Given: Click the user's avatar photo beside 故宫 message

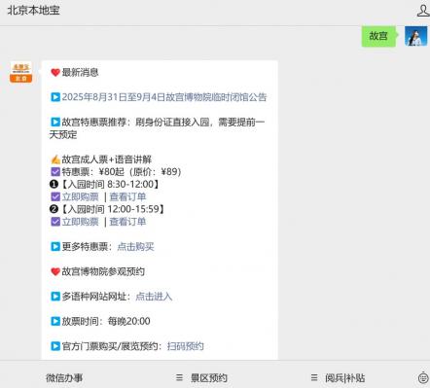Looking at the screenshot, I should coord(415,36).
